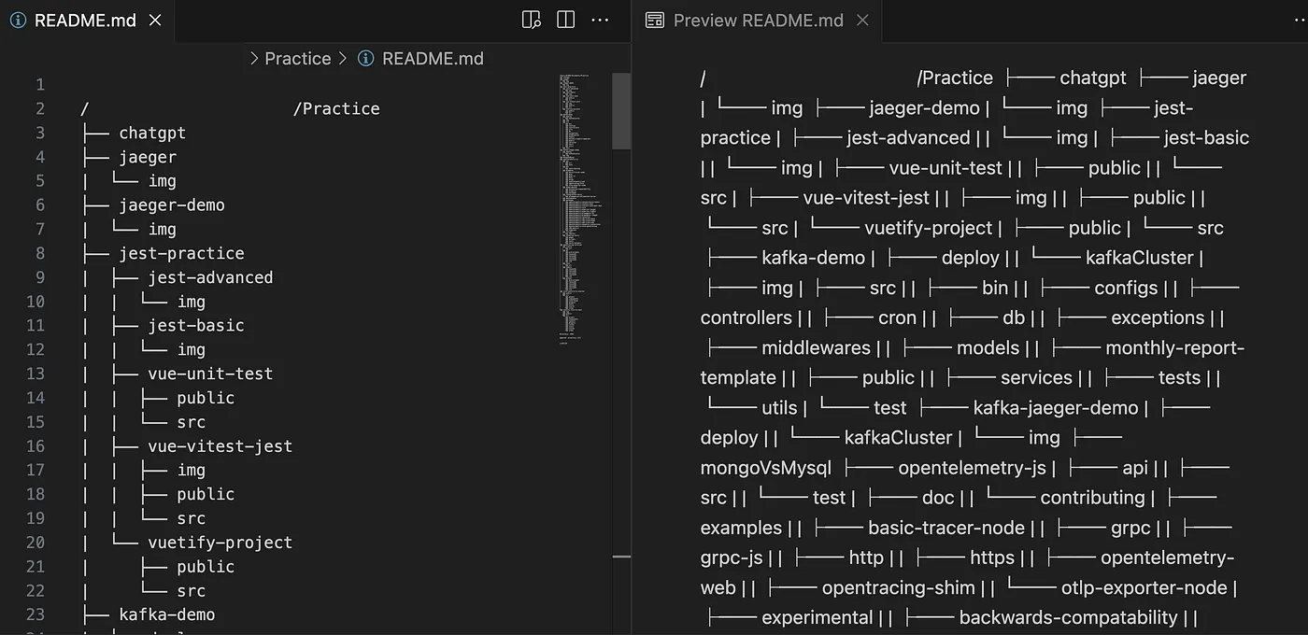Click controllers in the preview pane
This screenshot has width=1308, height=635.
(746, 317)
